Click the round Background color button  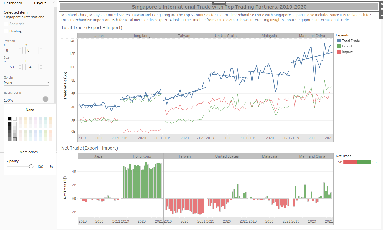(x=45, y=99)
